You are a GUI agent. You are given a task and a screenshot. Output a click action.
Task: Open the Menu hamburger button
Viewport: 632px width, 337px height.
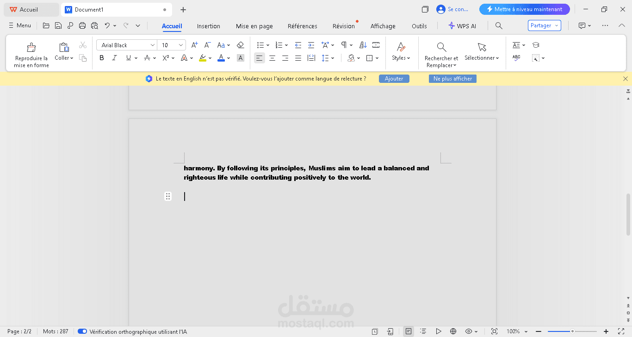pyautogui.click(x=20, y=25)
